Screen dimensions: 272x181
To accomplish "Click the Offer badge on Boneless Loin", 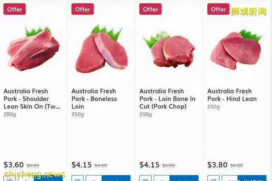I will point(82,9).
